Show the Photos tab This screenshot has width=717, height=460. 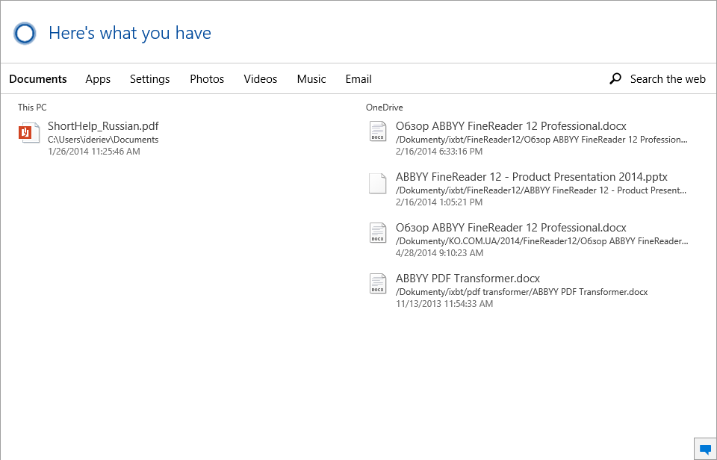pyautogui.click(x=207, y=79)
